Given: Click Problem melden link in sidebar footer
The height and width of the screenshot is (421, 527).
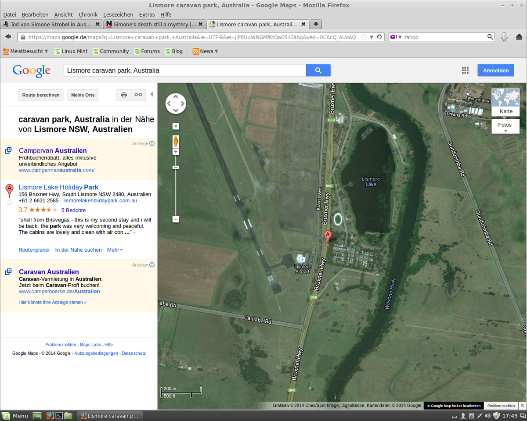Looking at the screenshot, I should [61, 345].
